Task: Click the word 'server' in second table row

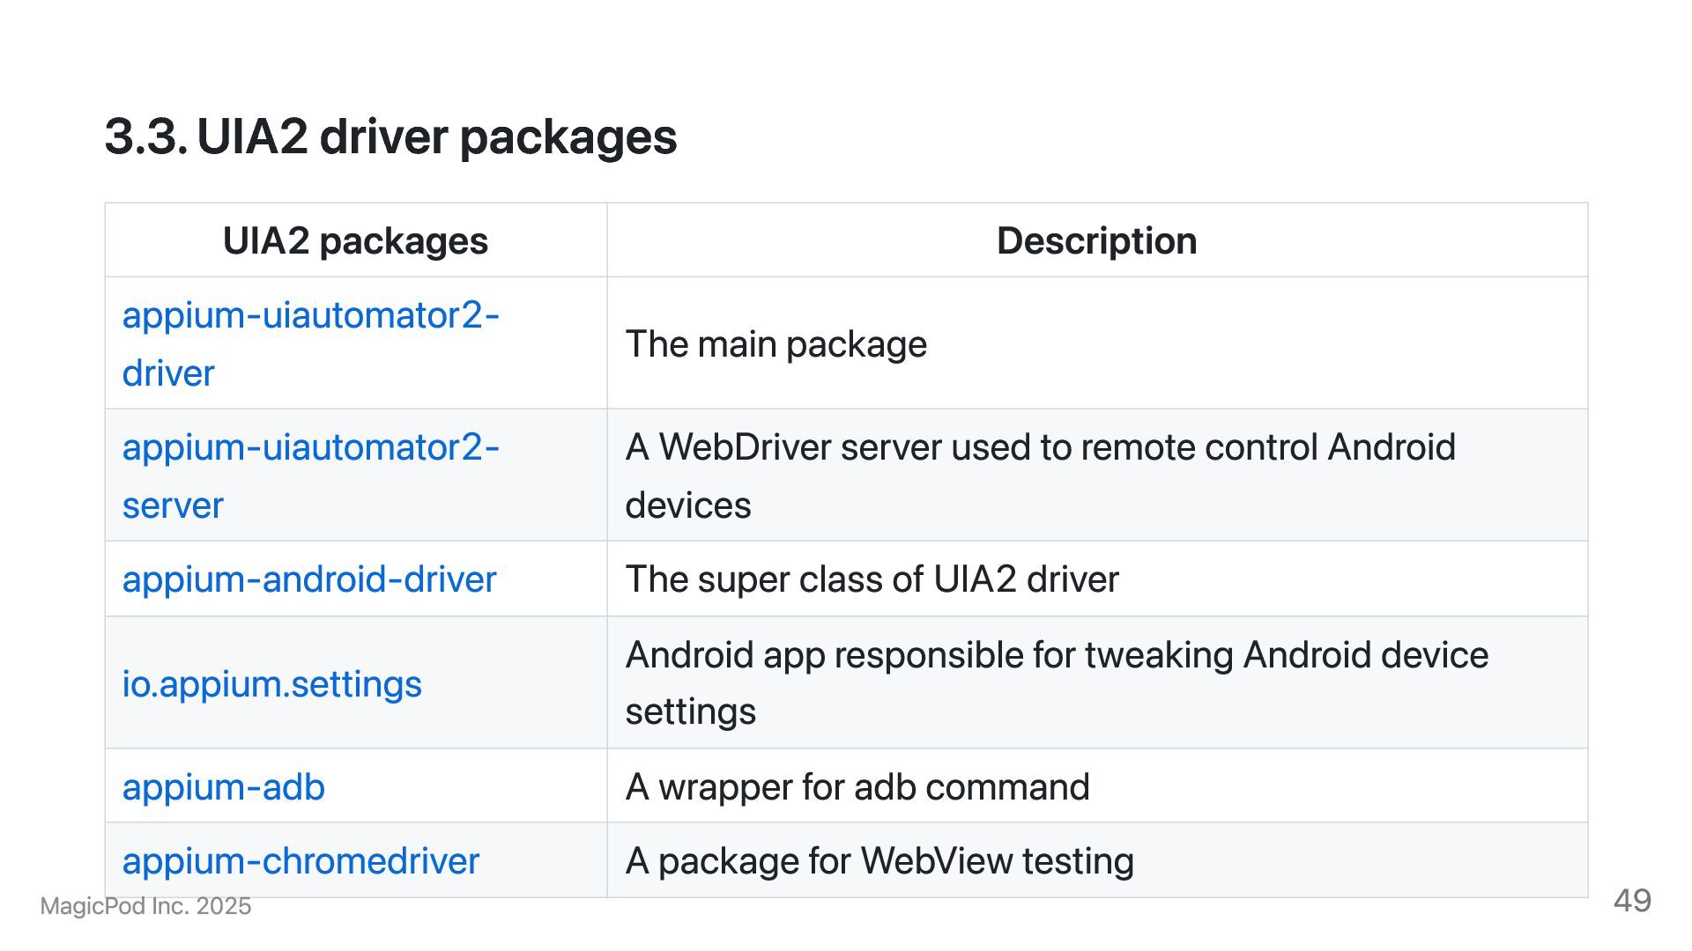Action: [172, 505]
